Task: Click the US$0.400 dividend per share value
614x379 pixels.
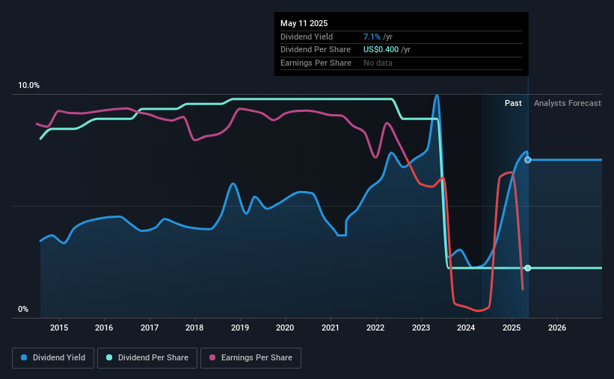Action: pyautogui.click(x=381, y=50)
